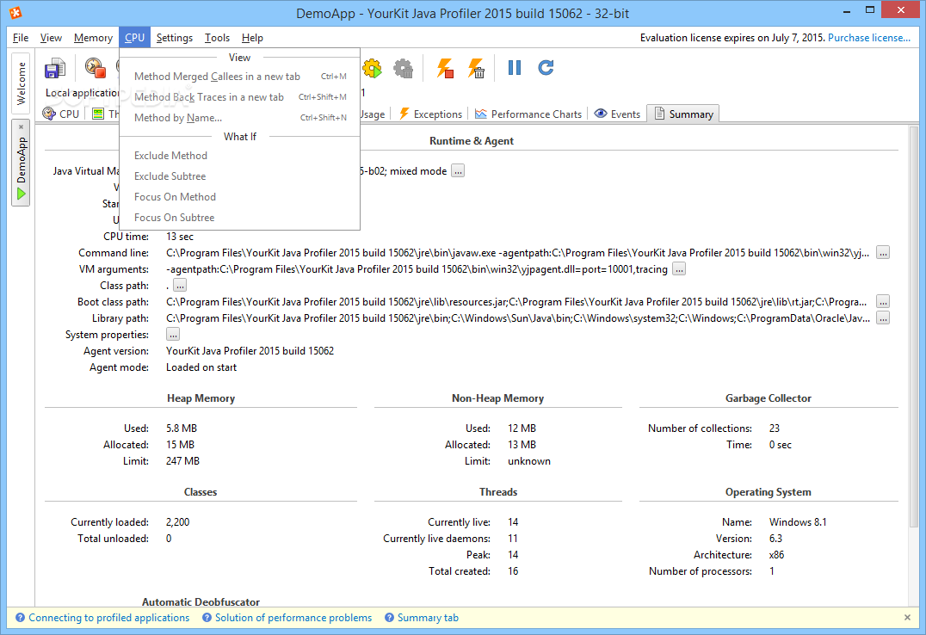Open Connecting to profiled applications help link
This screenshot has width=926, height=635.
pos(108,617)
